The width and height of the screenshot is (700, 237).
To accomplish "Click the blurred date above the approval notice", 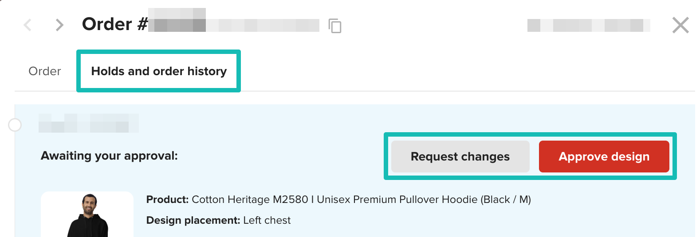I will pos(88,123).
